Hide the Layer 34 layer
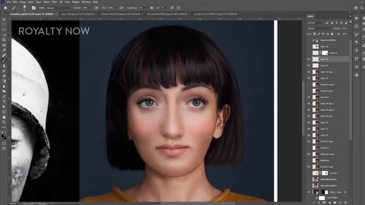365x205 pixels. point(309,65)
